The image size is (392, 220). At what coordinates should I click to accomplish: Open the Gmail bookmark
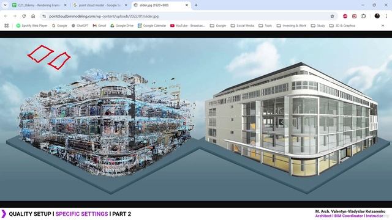99,26
